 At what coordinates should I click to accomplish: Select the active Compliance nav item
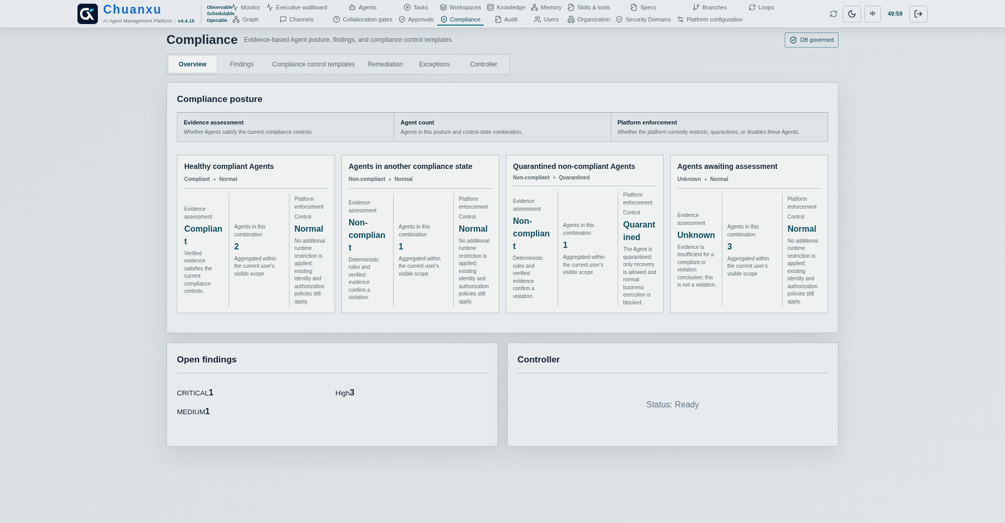tap(460, 19)
